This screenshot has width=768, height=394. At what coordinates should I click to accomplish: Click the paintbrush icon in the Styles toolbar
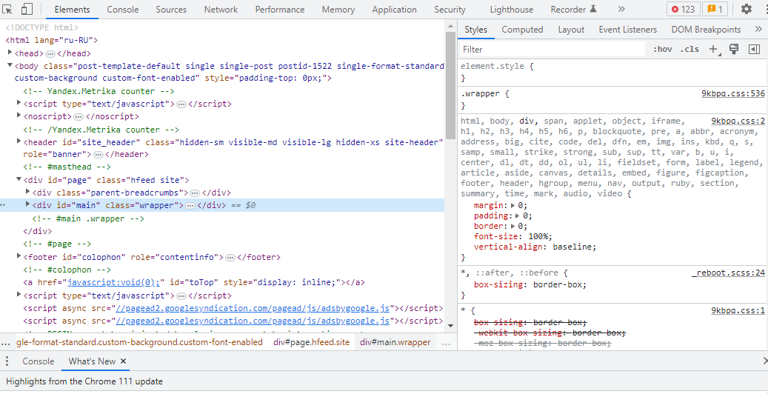coord(734,50)
